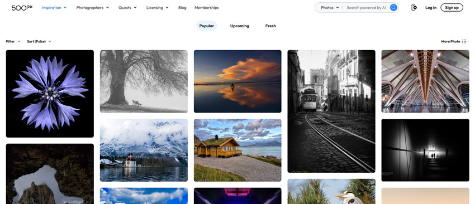
Task: Open the Sort (Pulse) dropdown
Action: (39, 41)
